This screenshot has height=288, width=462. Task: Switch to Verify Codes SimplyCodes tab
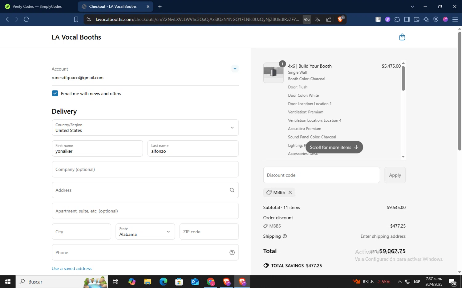click(38, 6)
